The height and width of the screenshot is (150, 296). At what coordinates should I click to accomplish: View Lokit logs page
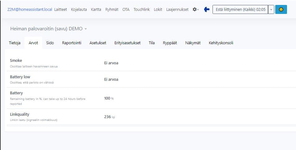[158, 9]
